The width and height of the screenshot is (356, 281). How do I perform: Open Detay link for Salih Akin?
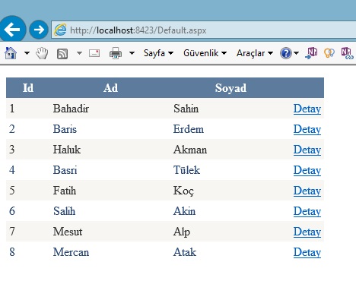click(307, 211)
